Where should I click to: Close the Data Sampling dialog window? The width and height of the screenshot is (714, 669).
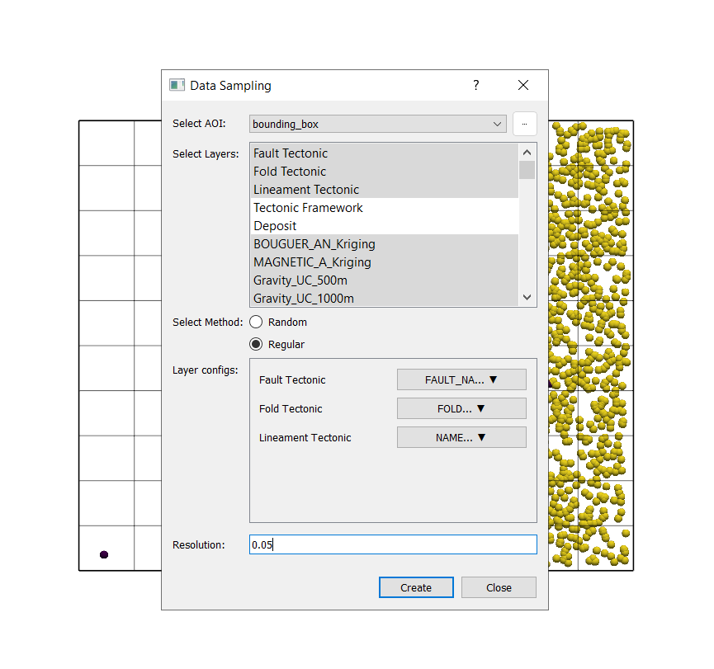522,85
